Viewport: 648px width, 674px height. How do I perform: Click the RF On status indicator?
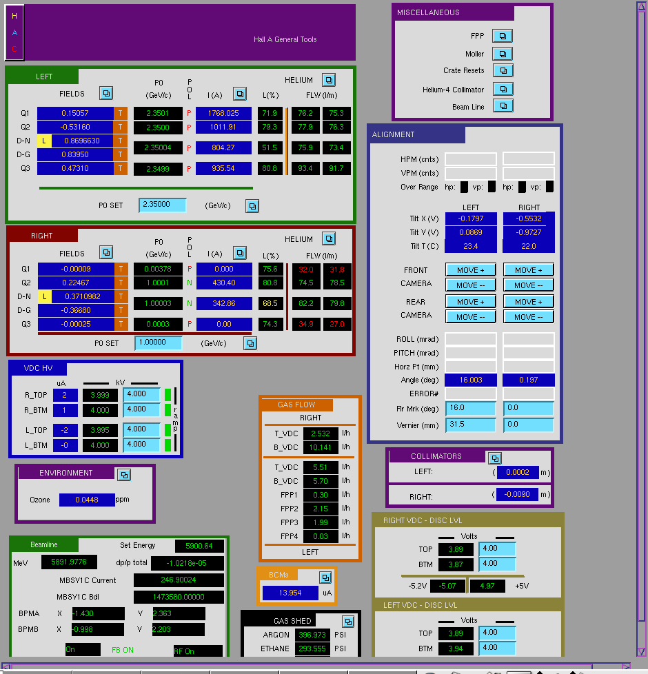click(x=198, y=651)
